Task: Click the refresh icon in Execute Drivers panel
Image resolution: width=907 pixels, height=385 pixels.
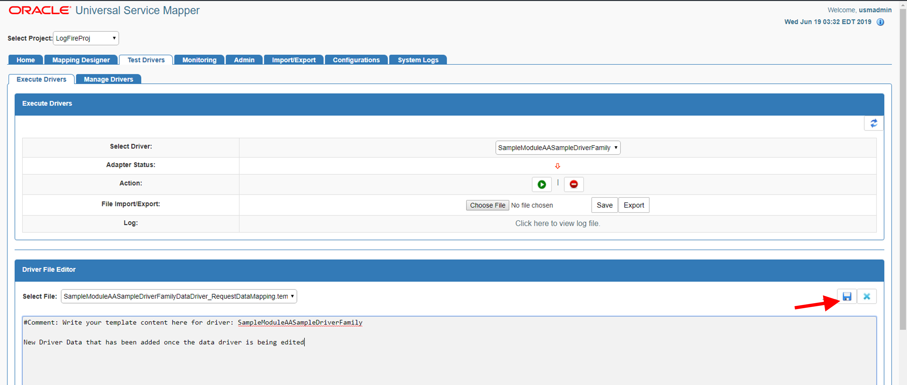Action: (874, 123)
